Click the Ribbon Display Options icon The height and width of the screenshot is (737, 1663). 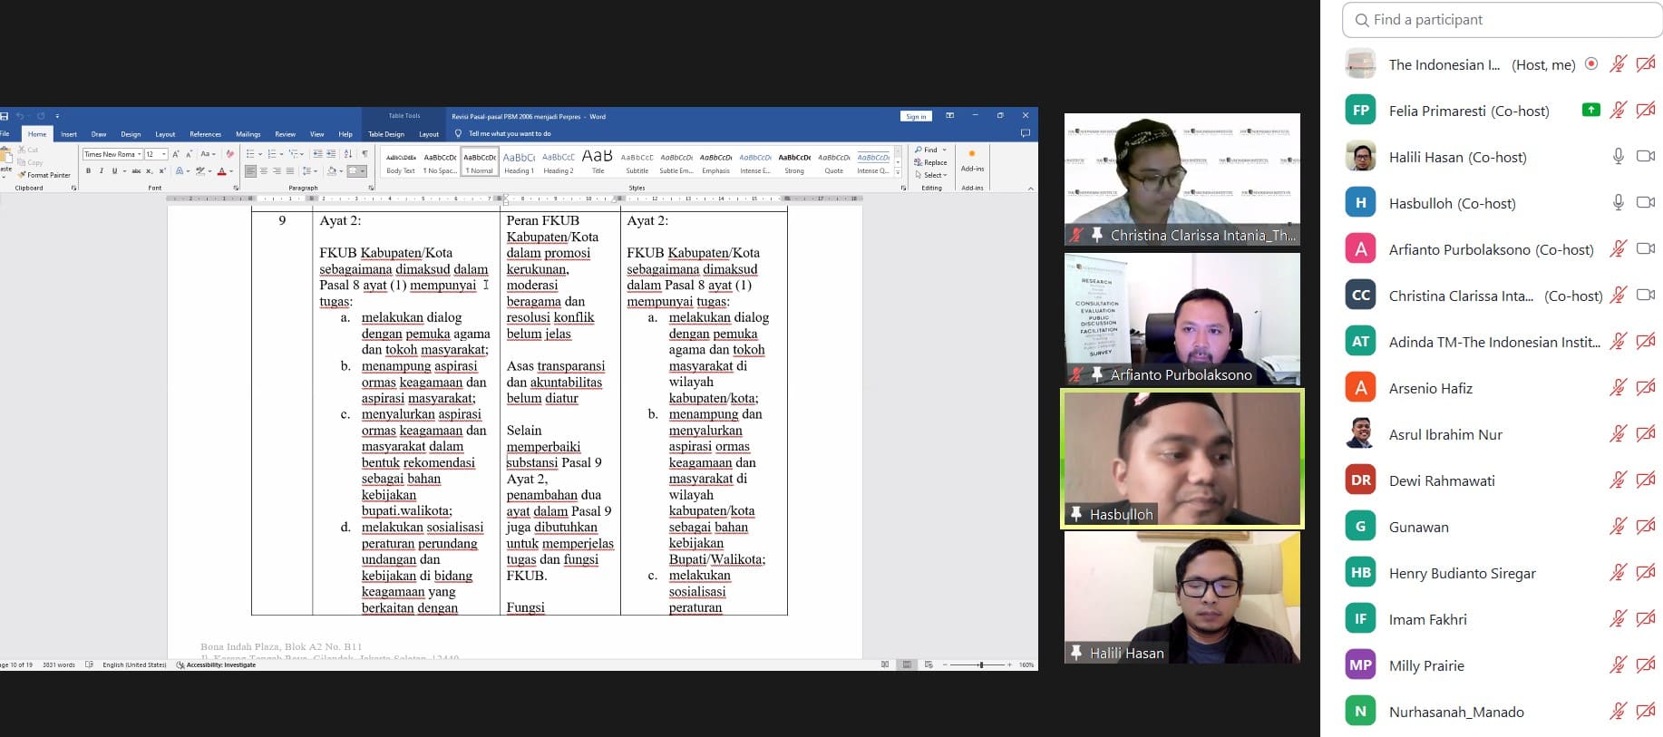[x=949, y=116]
